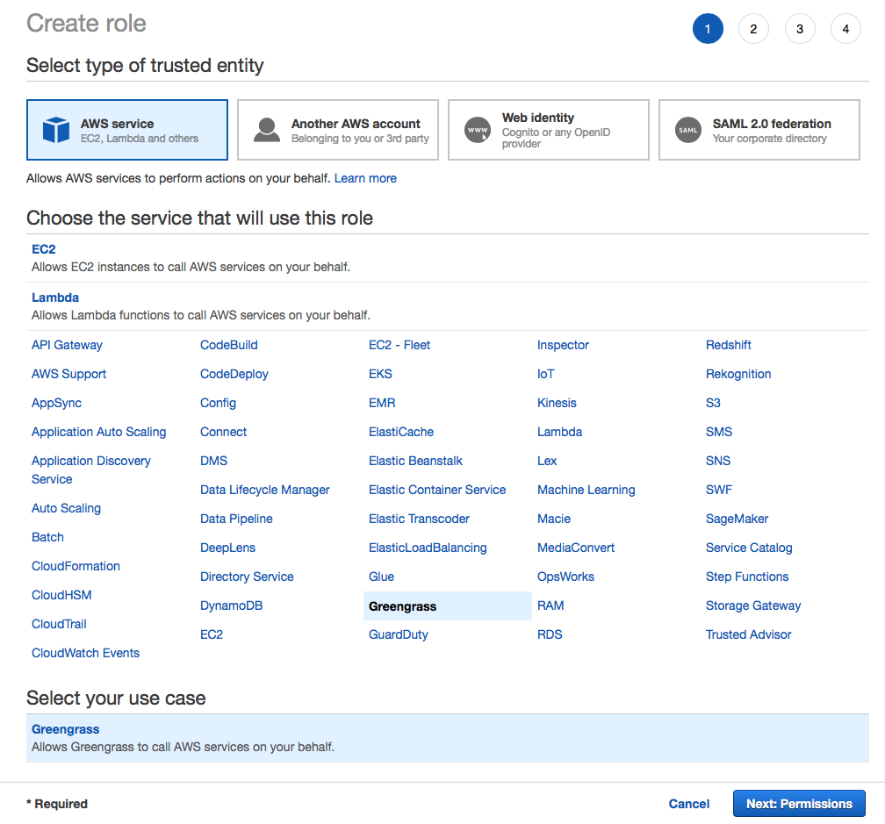
Task: Select ElasticLoadBalancing service
Action: click(428, 548)
